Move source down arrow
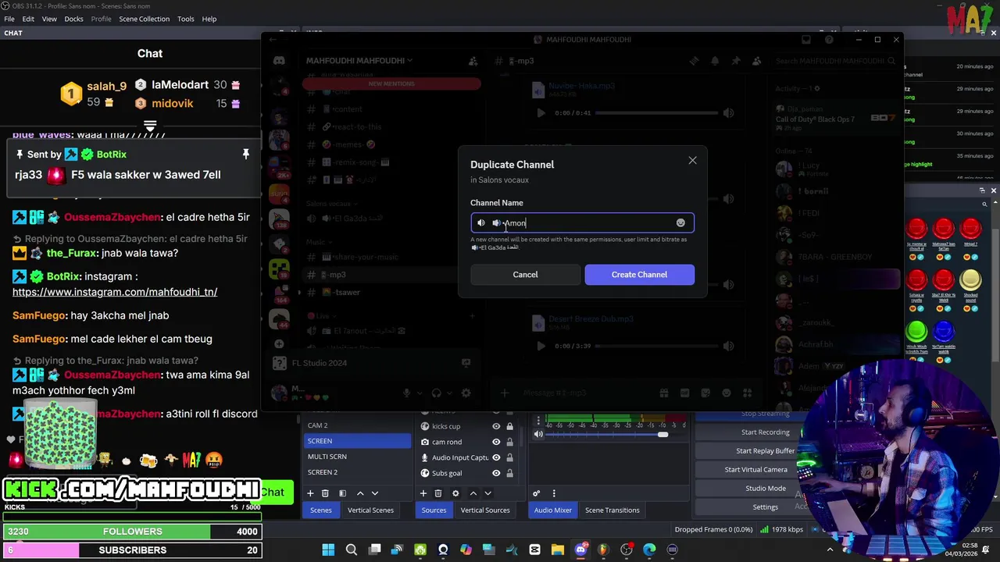Viewport: 1000px width, 562px height. tap(487, 493)
